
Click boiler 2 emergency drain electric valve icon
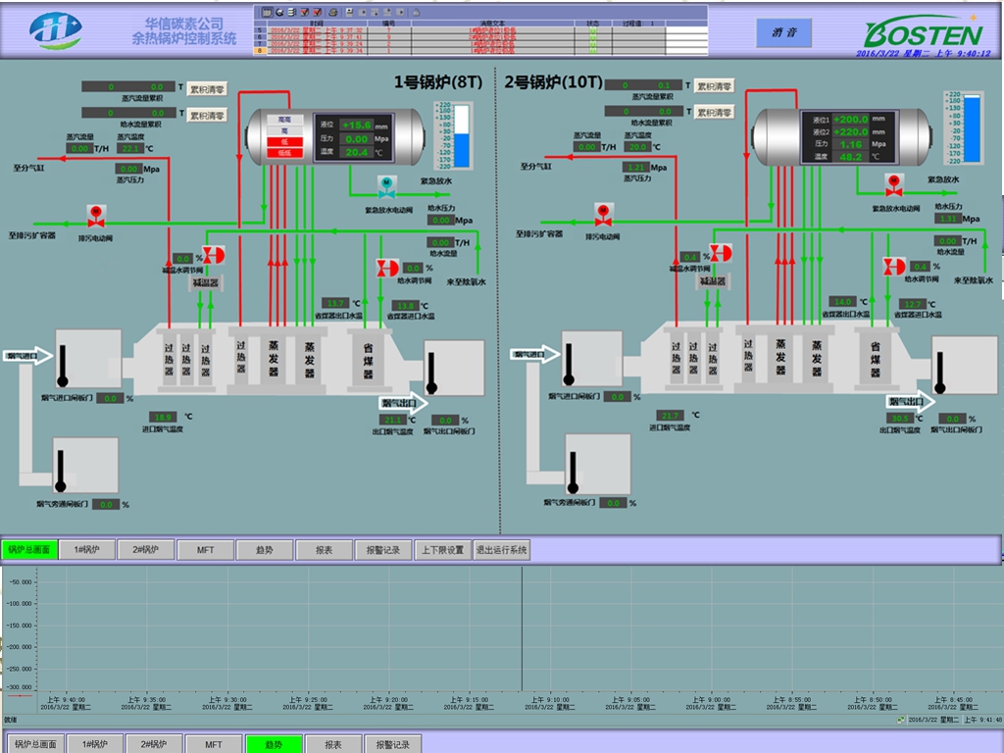click(892, 182)
